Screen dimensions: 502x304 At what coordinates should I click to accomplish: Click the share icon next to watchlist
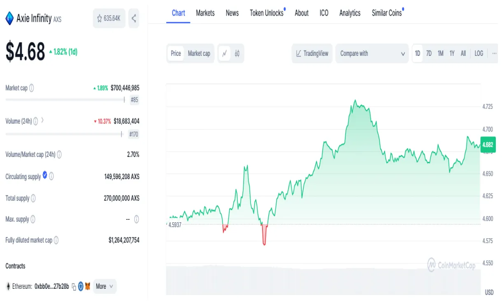tap(133, 18)
